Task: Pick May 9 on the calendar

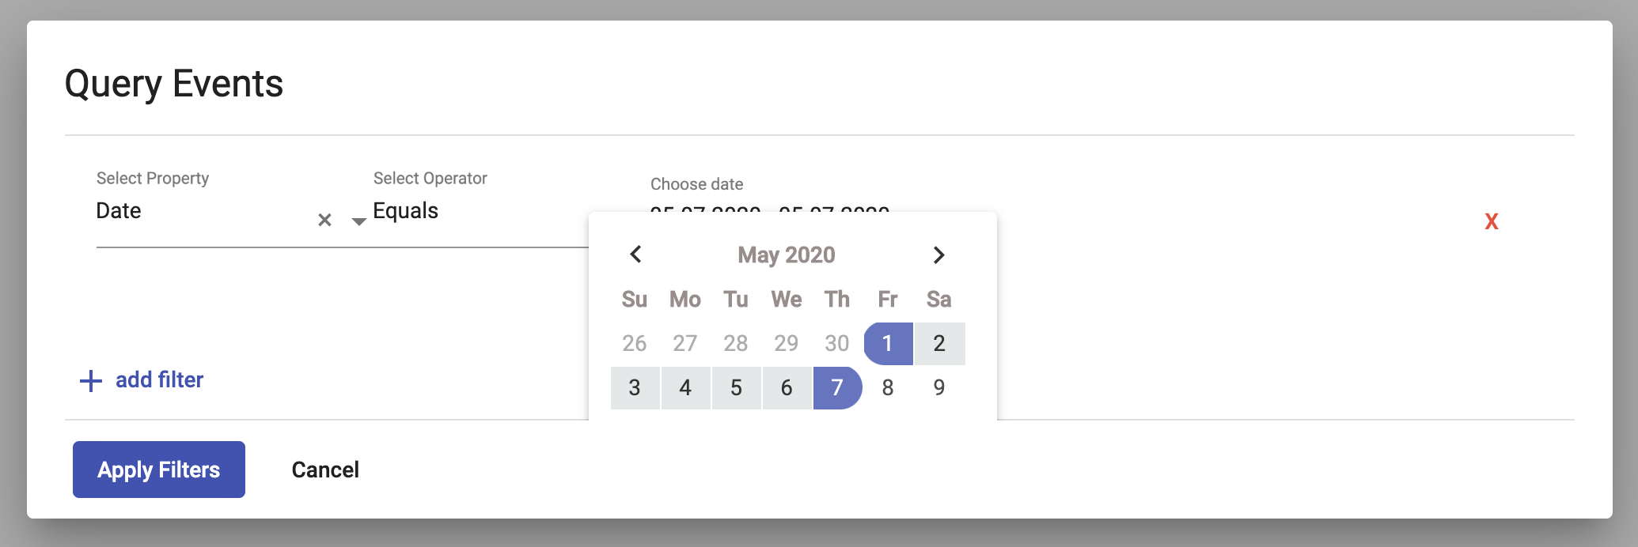Action: [x=938, y=387]
